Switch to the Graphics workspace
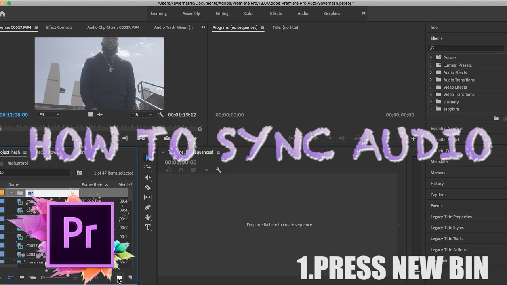 click(332, 13)
